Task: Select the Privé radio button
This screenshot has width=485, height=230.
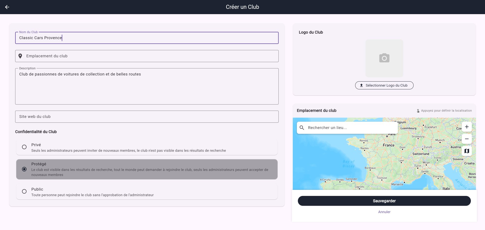Action: coord(24,147)
